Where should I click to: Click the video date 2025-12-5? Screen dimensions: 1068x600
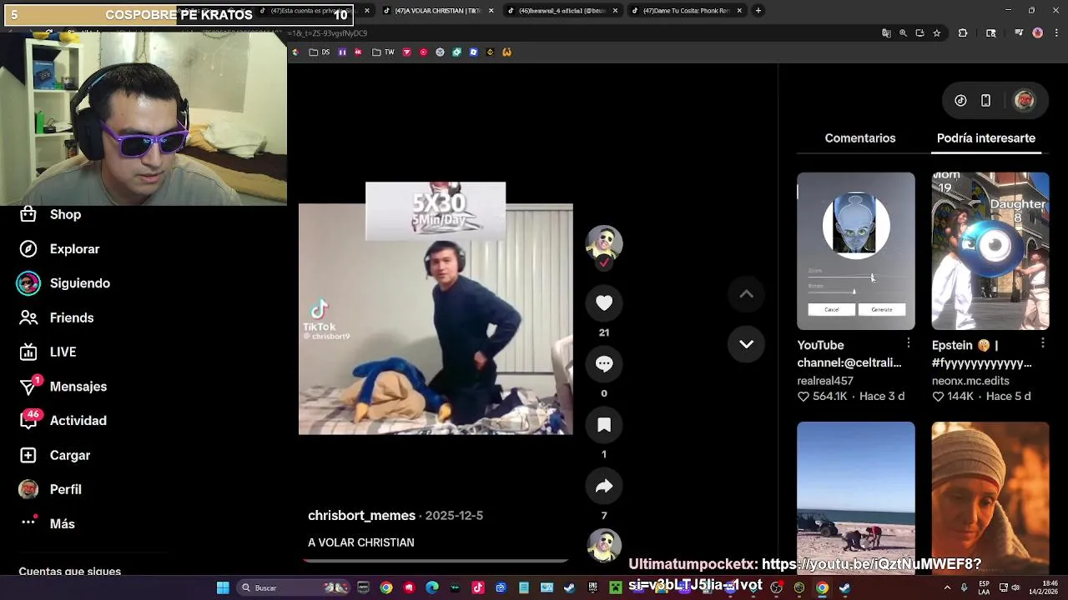[x=454, y=516]
